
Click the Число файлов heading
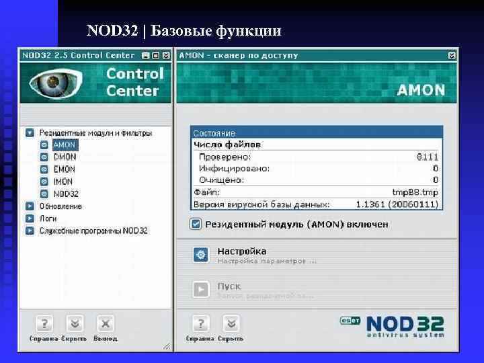(x=227, y=145)
